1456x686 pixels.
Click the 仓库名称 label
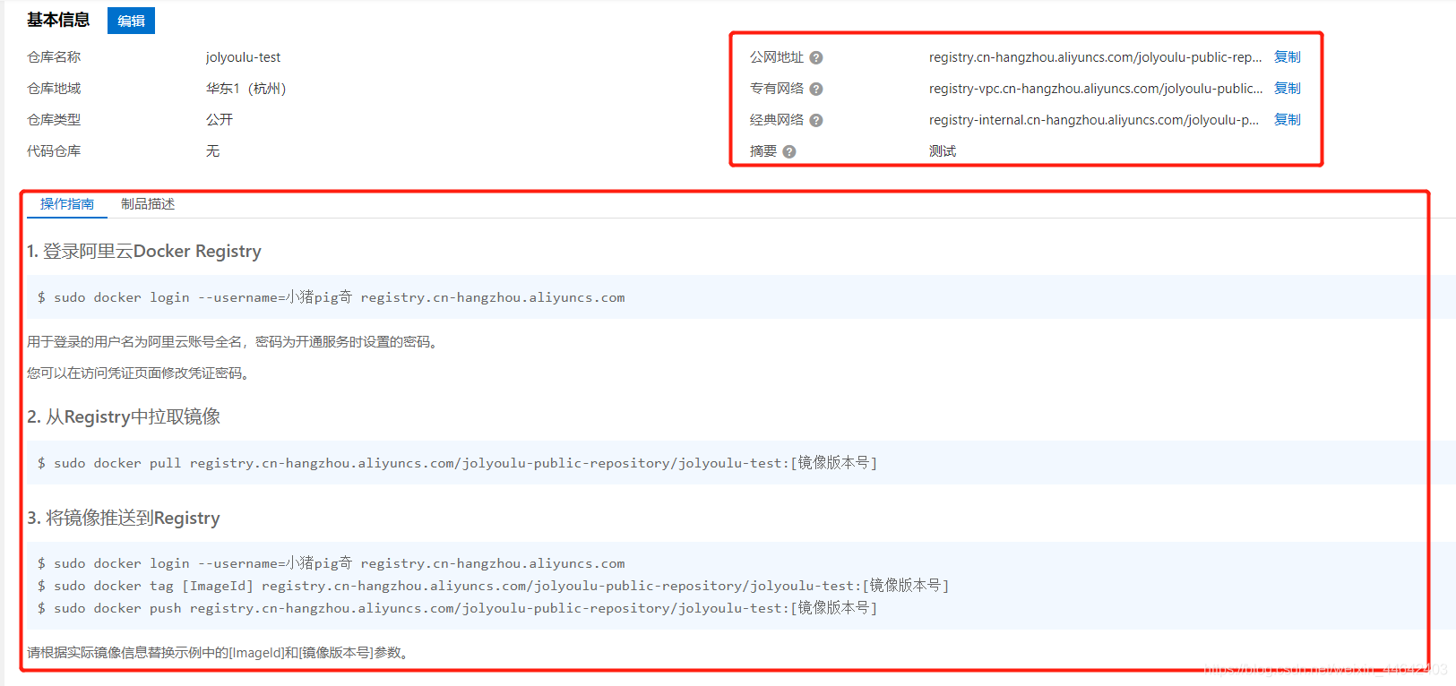54,57
